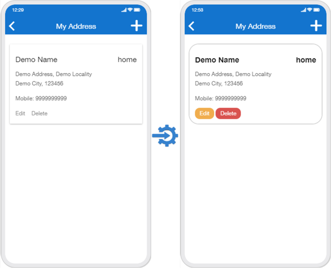Viewport: 331px width, 268px height.
Task: Click 'Mobile: 9999999999' in left card
Action: click(x=41, y=98)
